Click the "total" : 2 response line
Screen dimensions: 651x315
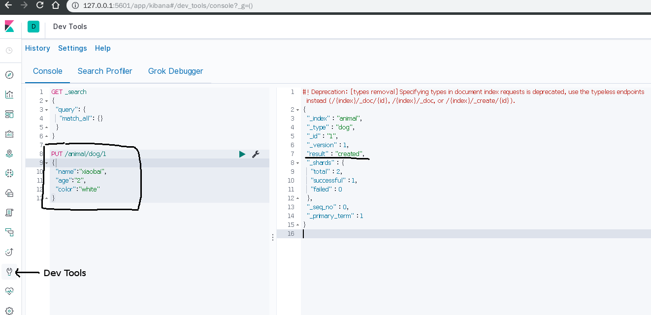click(326, 172)
